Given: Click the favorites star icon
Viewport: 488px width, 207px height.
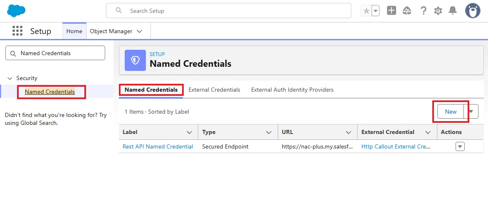Looking at the screenshot, I should 367,11.
